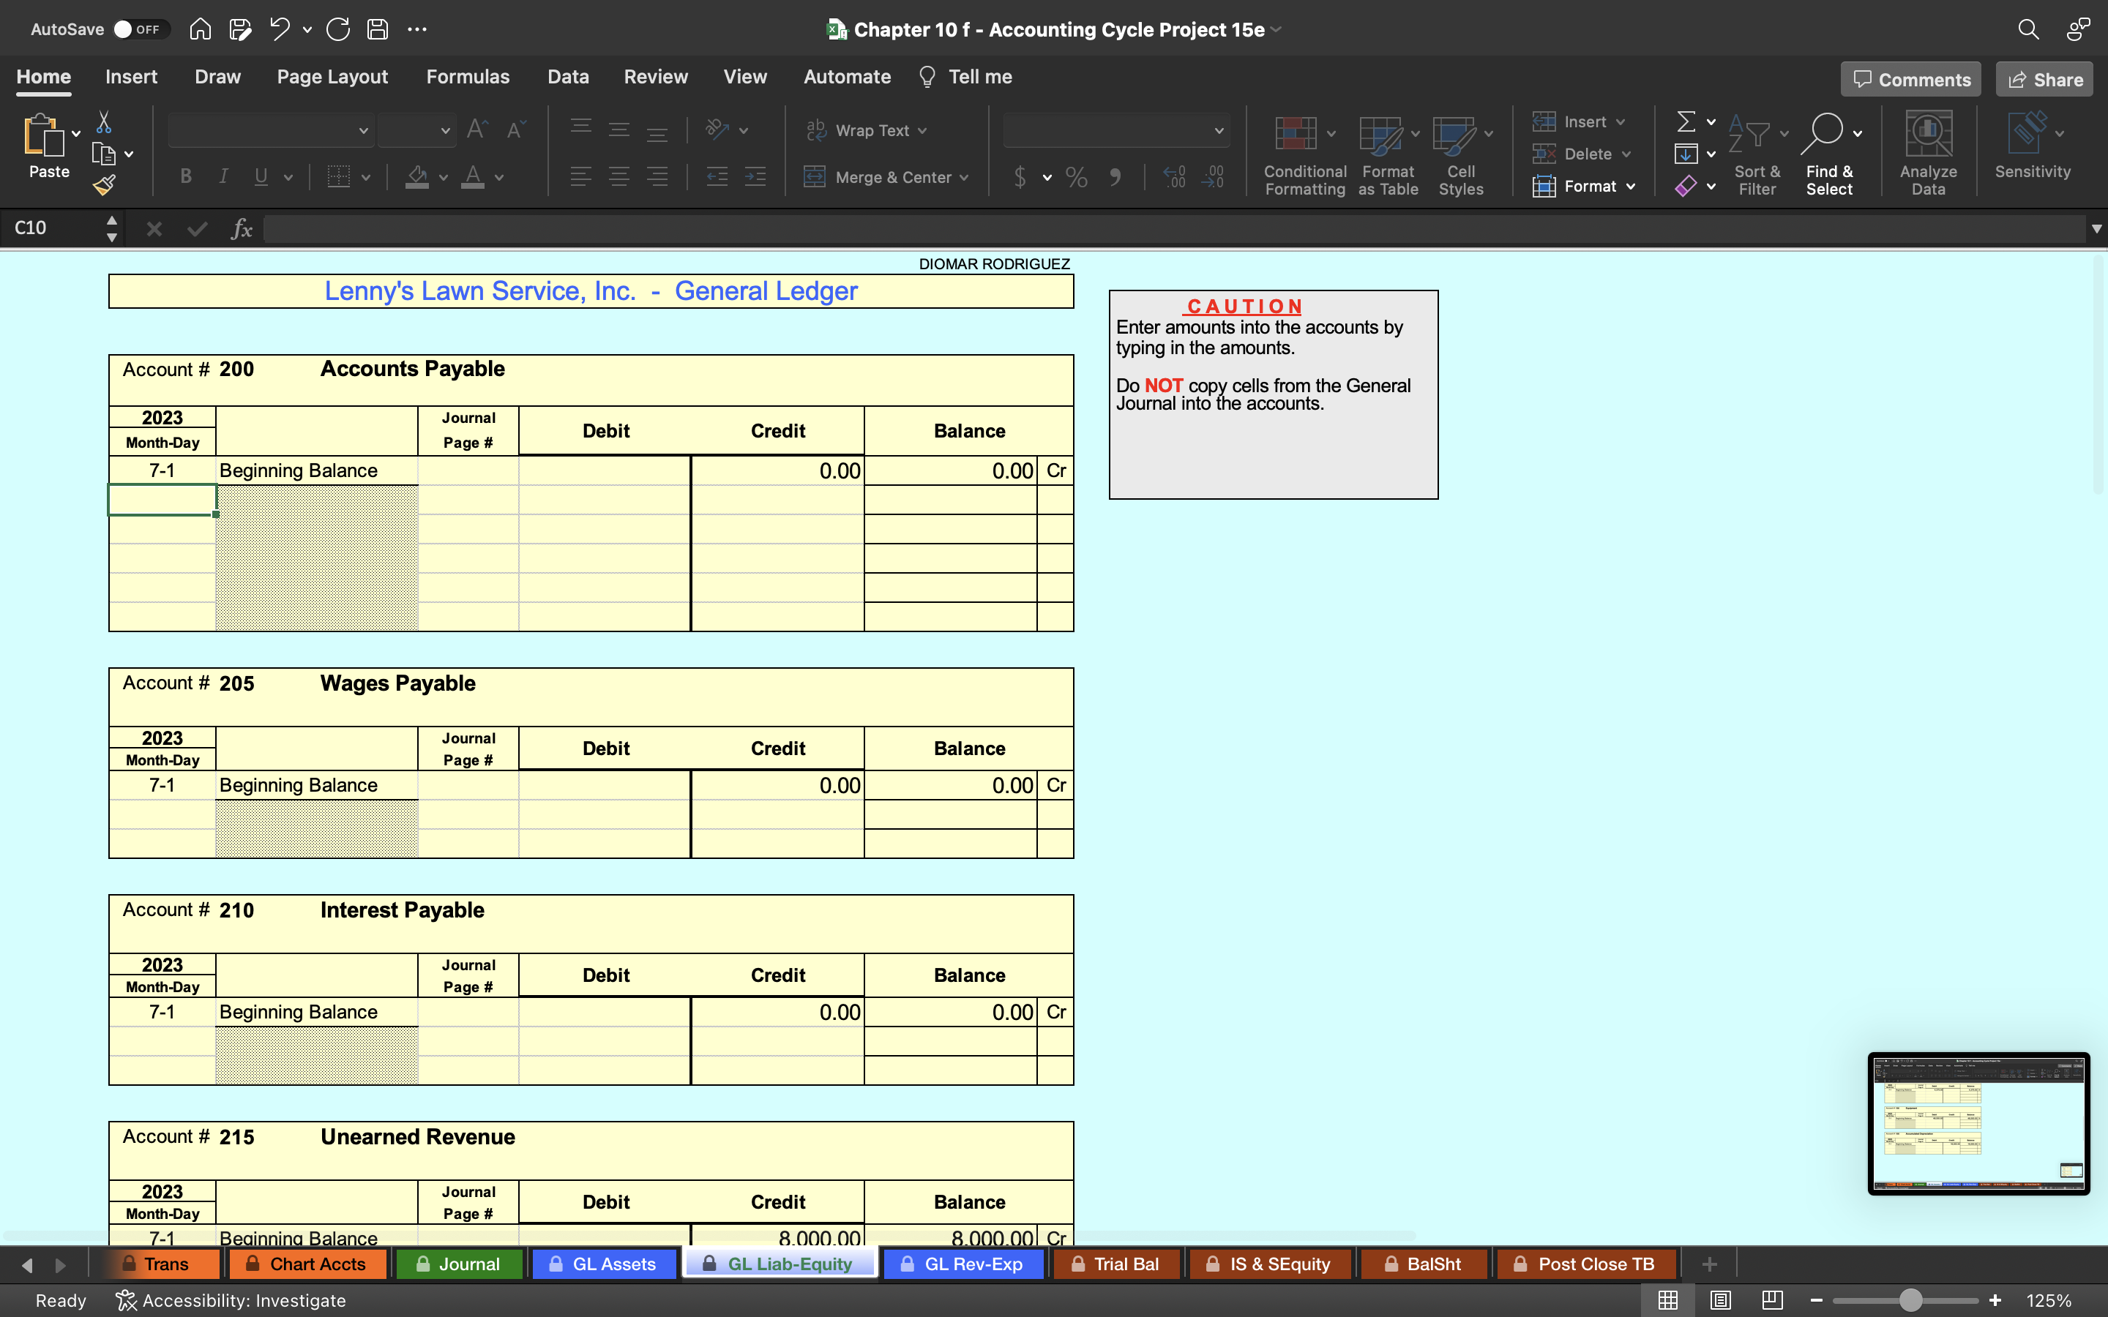The height and width of the screenshot is (1317, 2108).
Task: Toggle Wrap Text
Action: pos(867,130)
